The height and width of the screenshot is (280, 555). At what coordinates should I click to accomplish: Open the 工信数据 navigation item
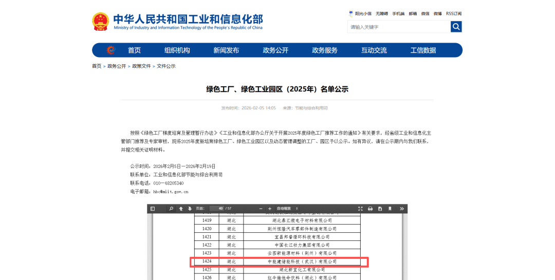(x=423, y=50)
